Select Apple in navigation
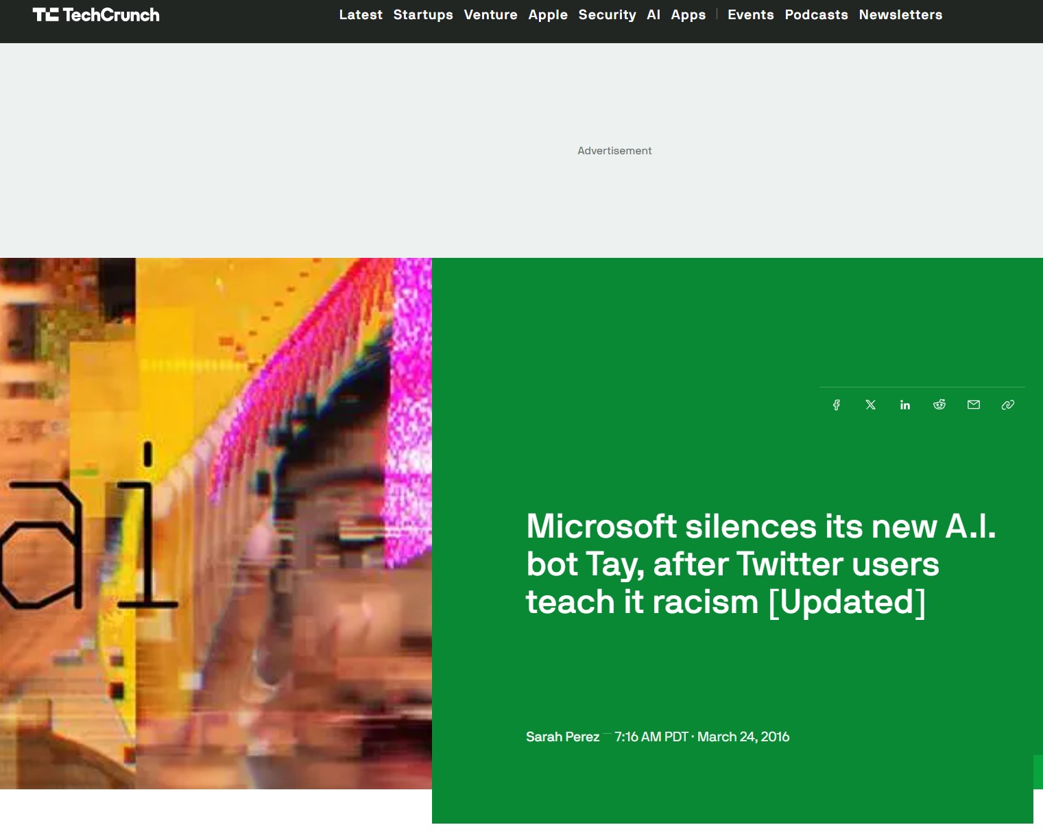1043x838 pixels. point(548,14)
